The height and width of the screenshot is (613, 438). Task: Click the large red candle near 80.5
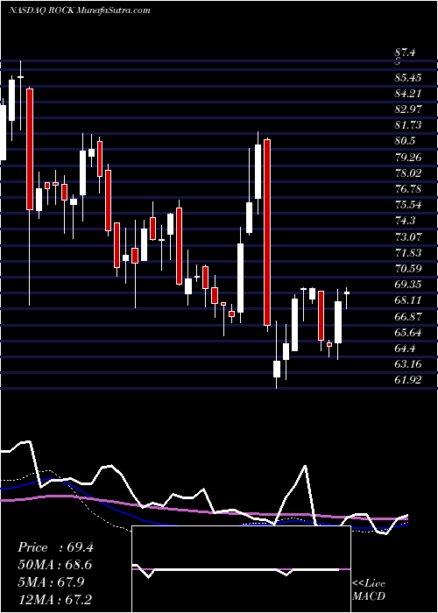click(x=267, y=232)
